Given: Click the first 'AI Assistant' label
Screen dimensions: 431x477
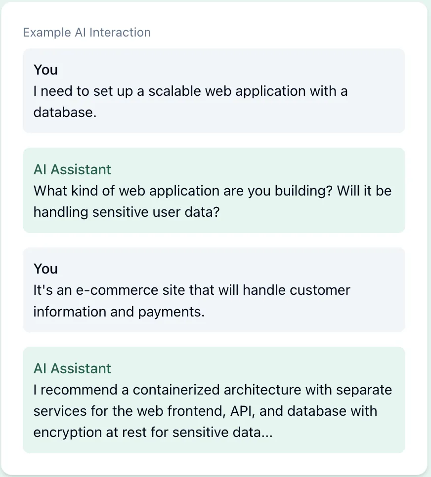Looking at the screenshot, I should [x=72, y=169].
